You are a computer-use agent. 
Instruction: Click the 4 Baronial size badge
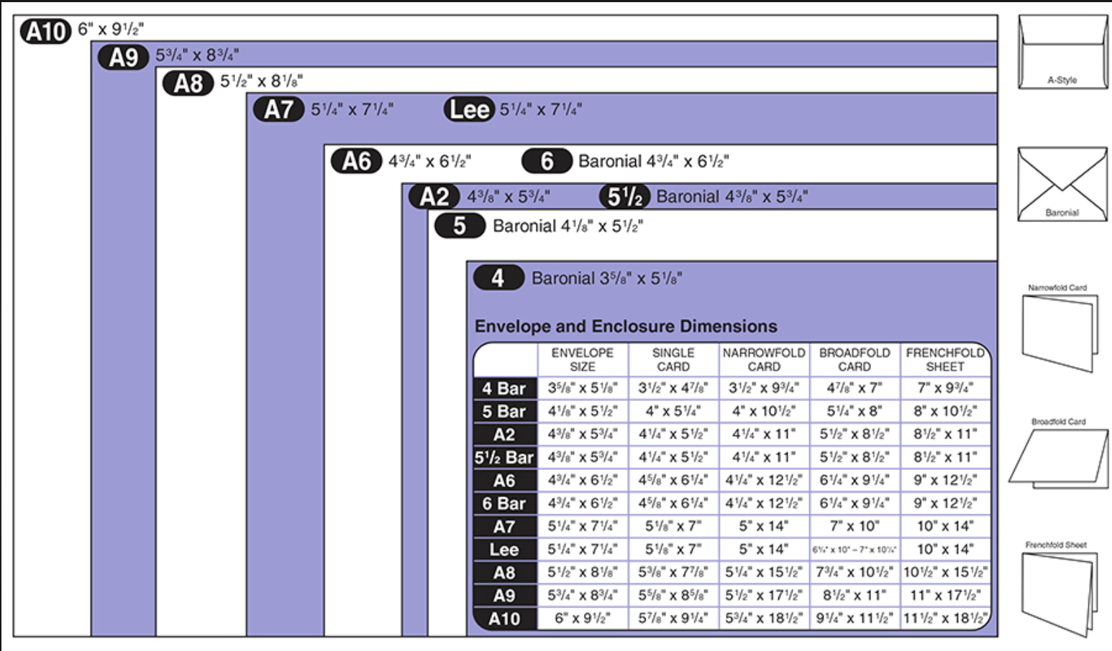(498, 278)
